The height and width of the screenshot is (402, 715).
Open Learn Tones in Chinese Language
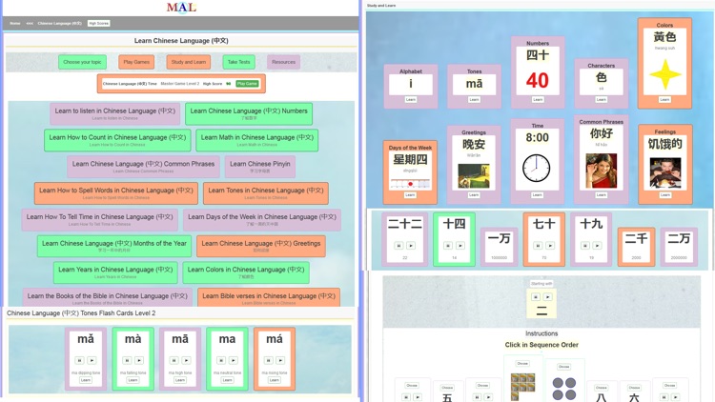[x=266, y=192]
